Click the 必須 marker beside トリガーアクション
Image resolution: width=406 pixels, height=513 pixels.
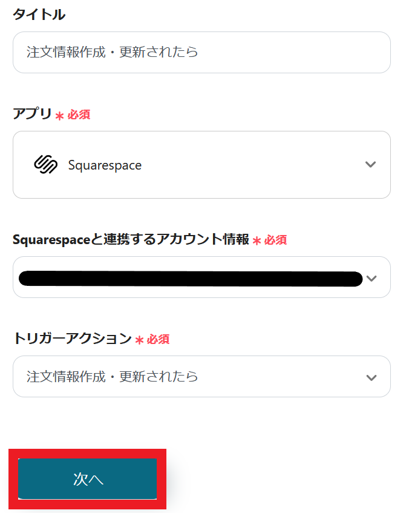[158, 339]
